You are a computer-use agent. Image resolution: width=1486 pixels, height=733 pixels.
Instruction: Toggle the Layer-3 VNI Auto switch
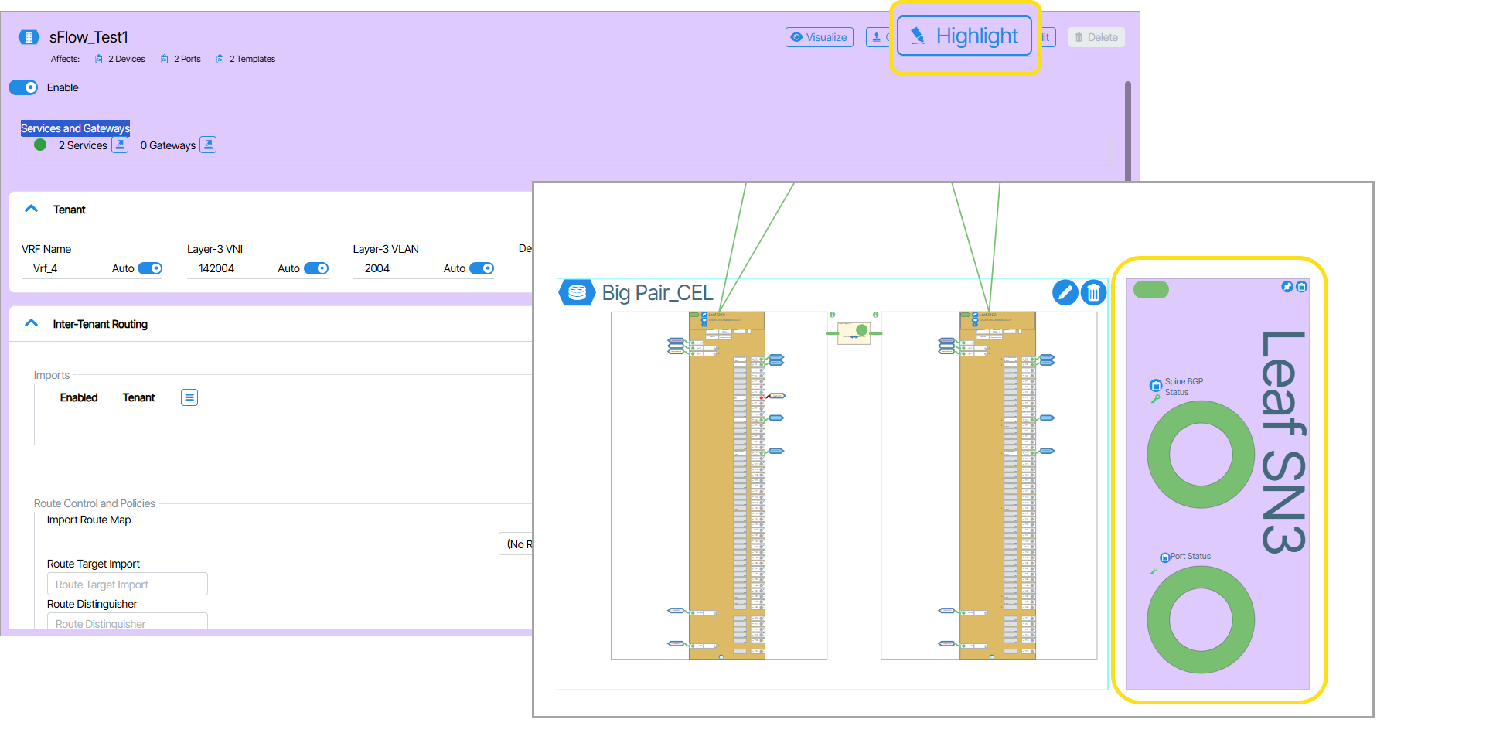tap(315, 268)
